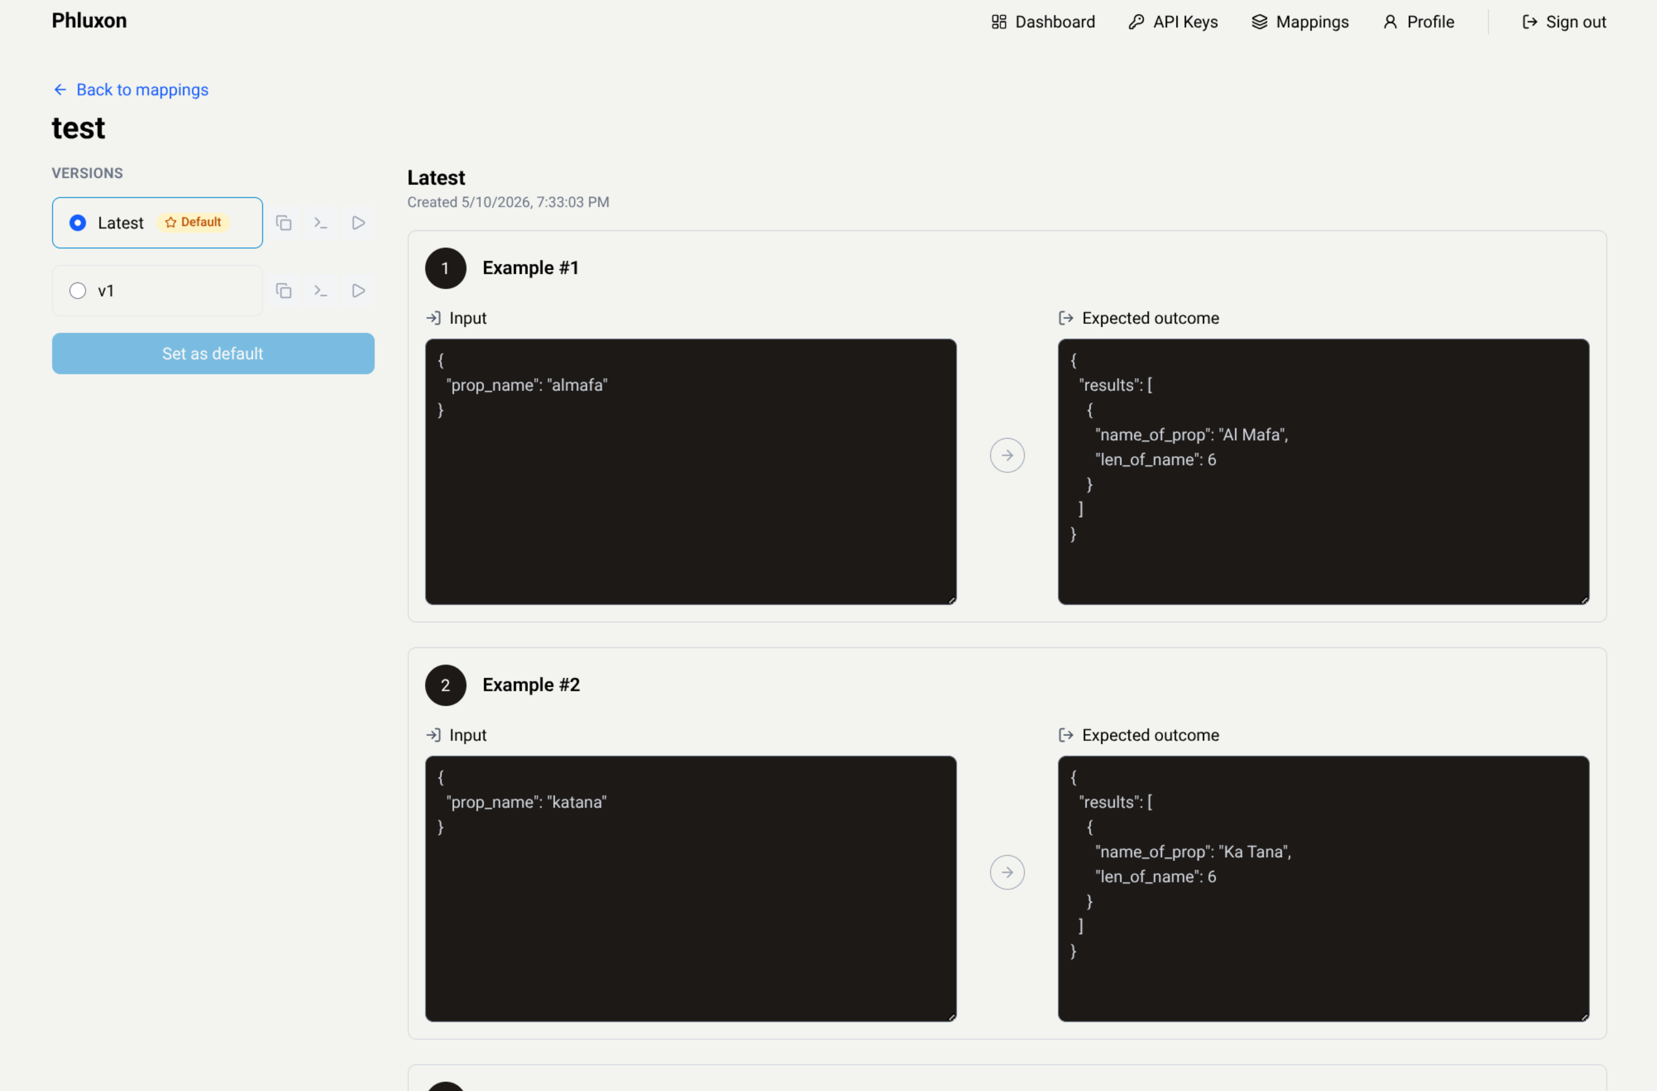This screenshot has width=1657, height=1091.
Task: Select the v1 version radio button
Action: point(78,290)
